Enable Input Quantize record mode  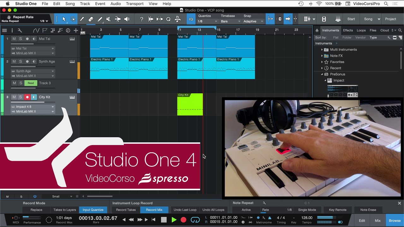pyautogui.click(x=93, y=210)
